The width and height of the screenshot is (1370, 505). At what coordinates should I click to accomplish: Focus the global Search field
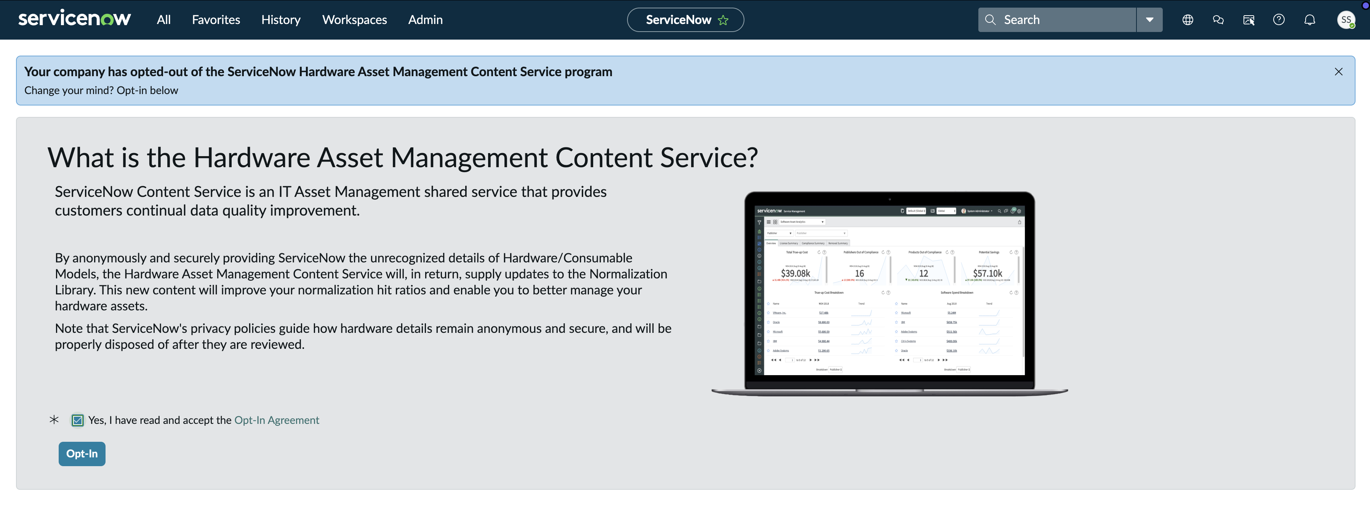(x=1057, y=20)
